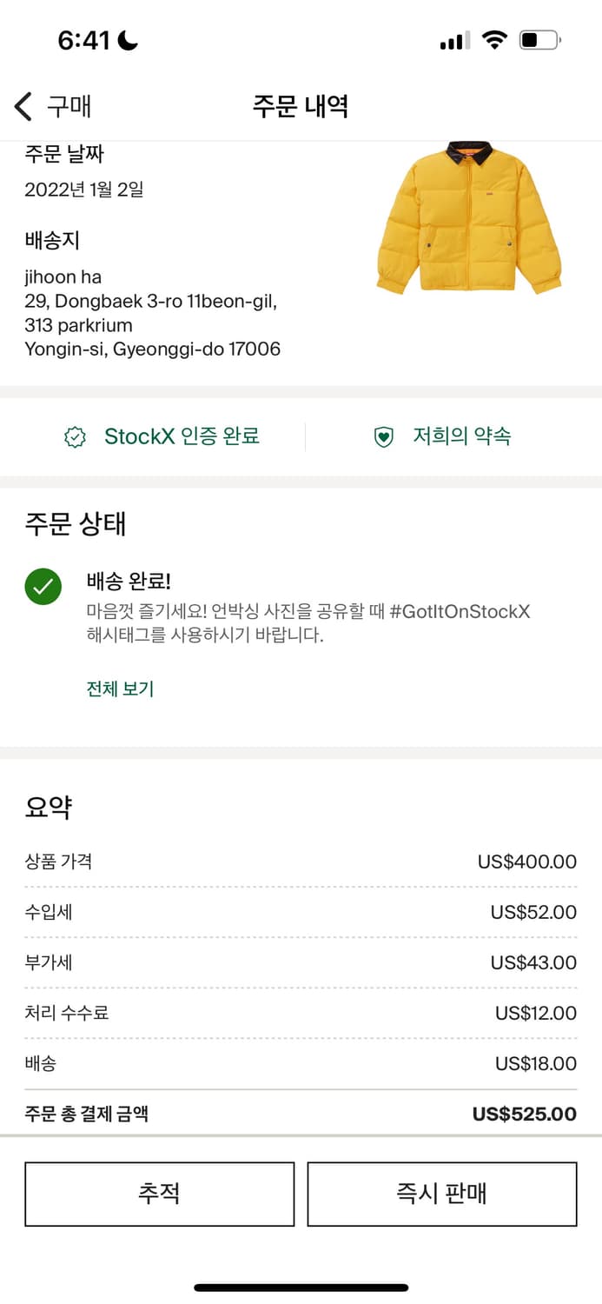This screenshot has width=602, height=1304.
Task: Tap the back chevron beside 구매
Action: 22,105
